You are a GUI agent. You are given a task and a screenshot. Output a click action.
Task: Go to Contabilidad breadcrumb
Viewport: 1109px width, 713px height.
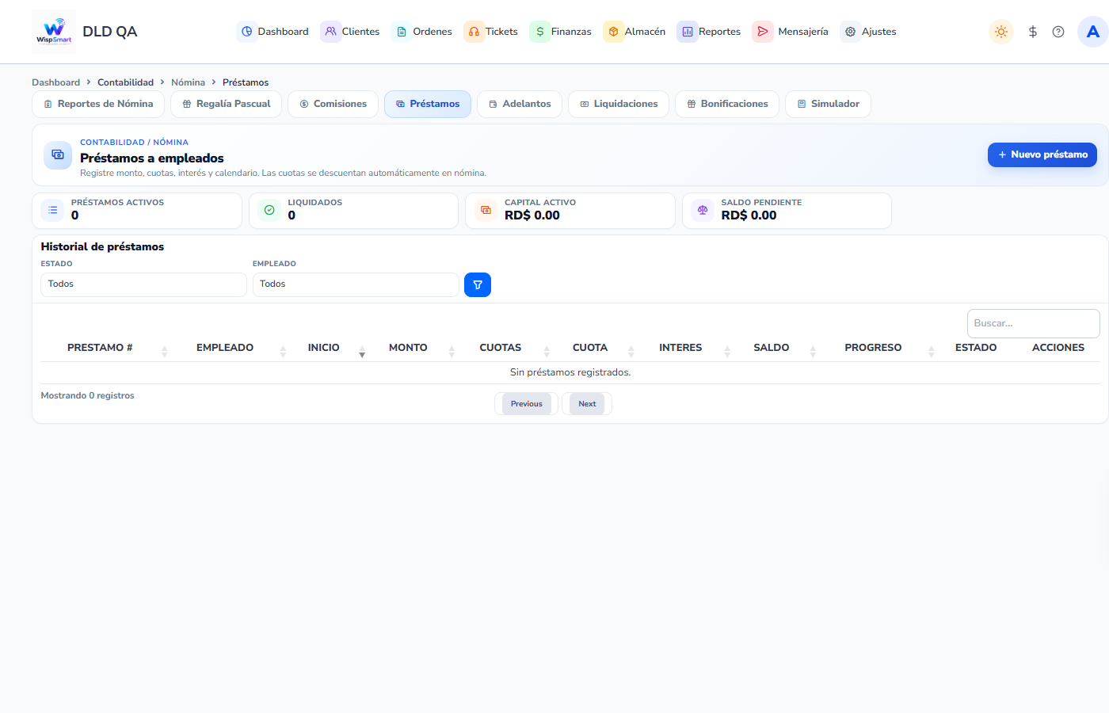click(x=125, y=82)
